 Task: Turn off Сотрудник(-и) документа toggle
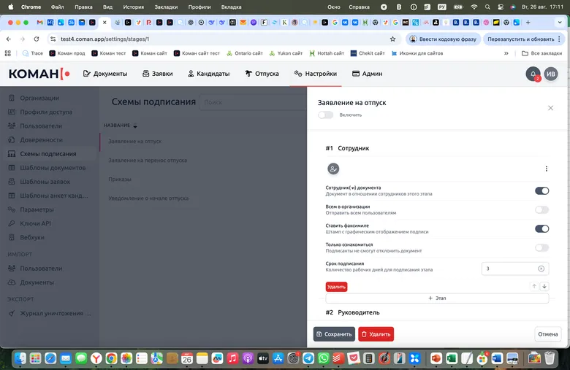pyautogui.click(x=541, y=191)
